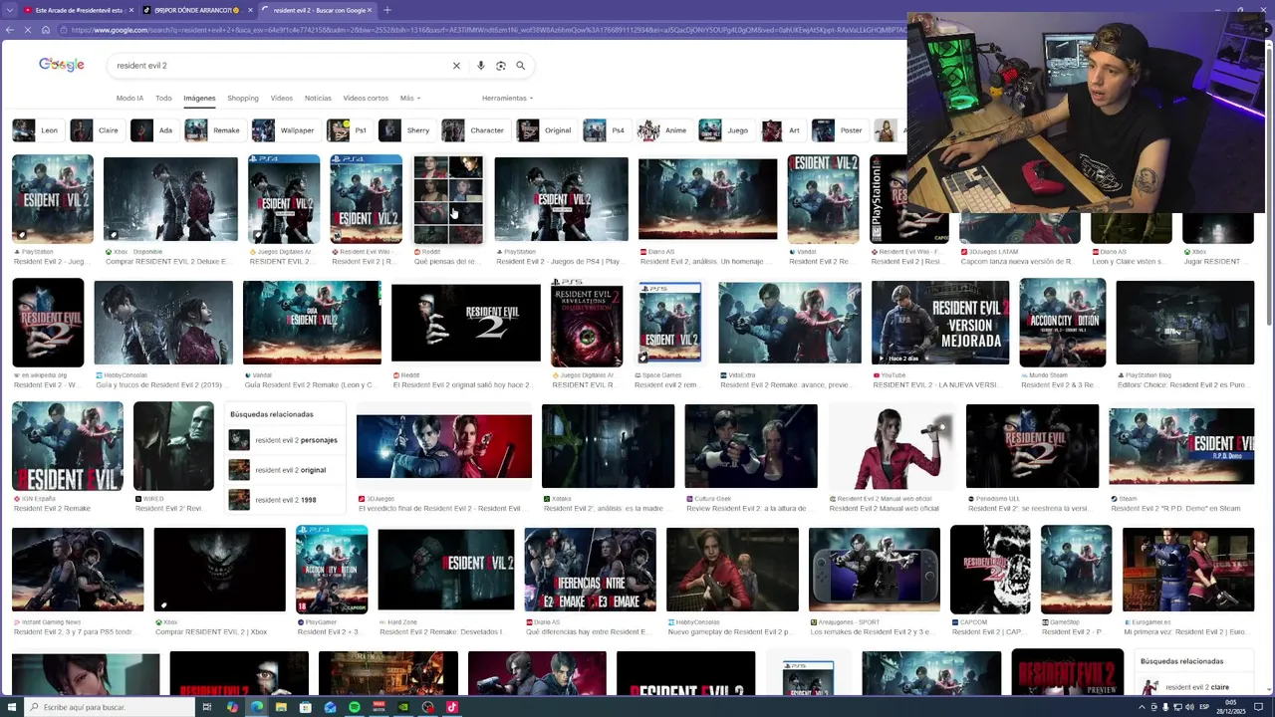
Task: Open the Xataka análisis image result
Action: [x=608, y=446]
